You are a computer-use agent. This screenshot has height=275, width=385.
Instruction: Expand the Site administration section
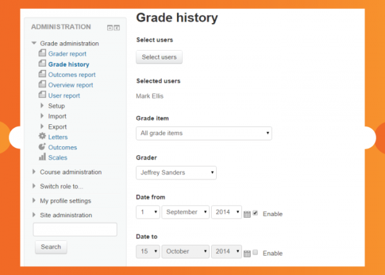(65, 215)
